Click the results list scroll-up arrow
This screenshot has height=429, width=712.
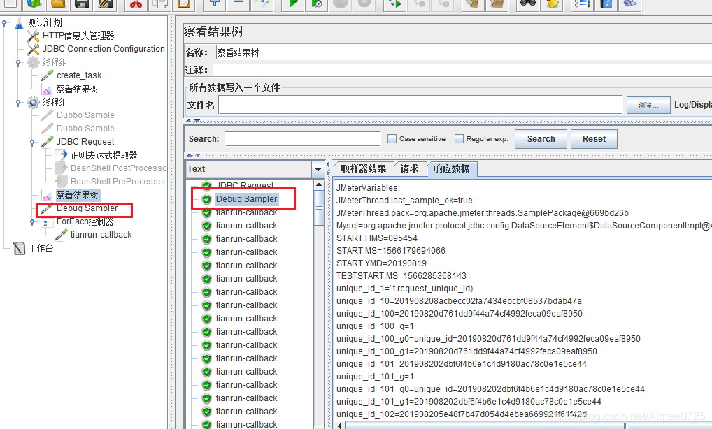coord(319,184)
